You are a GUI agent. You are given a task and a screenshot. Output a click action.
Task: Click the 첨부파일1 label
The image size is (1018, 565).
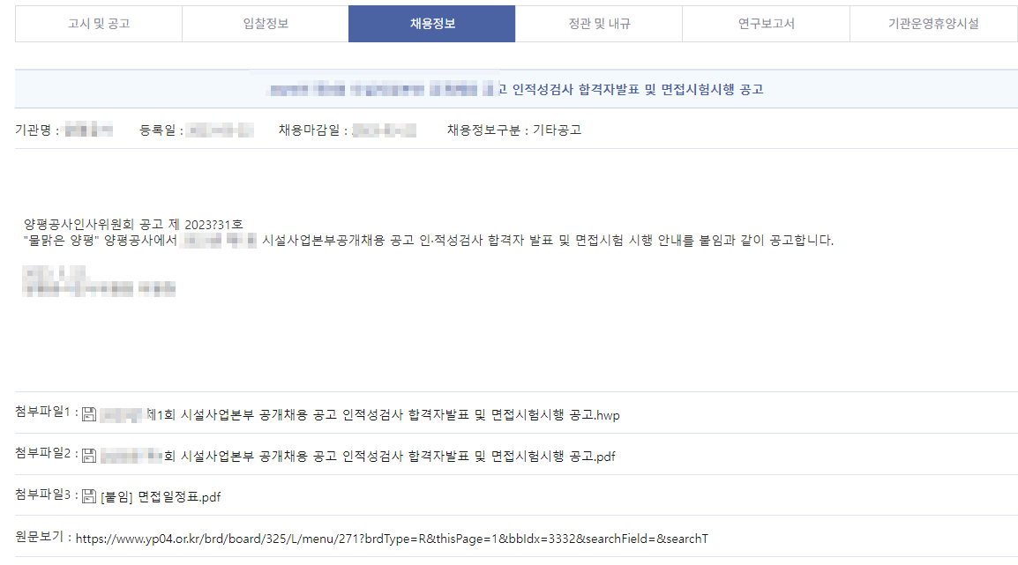coord(47,412)
